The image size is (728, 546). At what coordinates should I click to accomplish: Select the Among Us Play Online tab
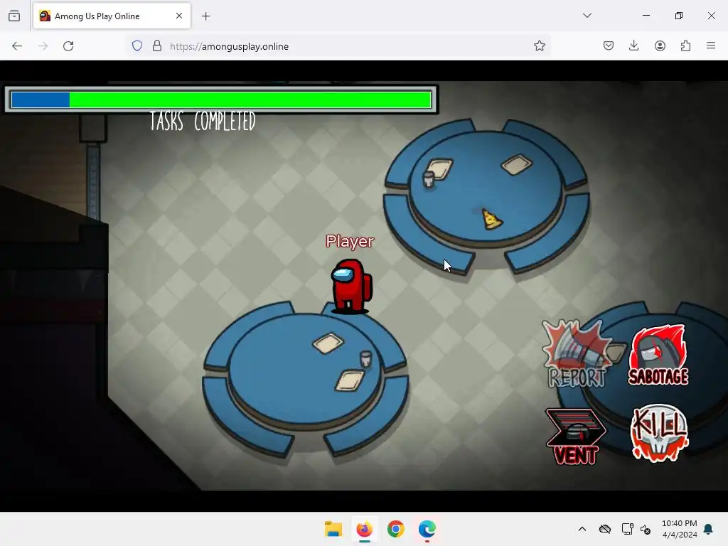112,16
